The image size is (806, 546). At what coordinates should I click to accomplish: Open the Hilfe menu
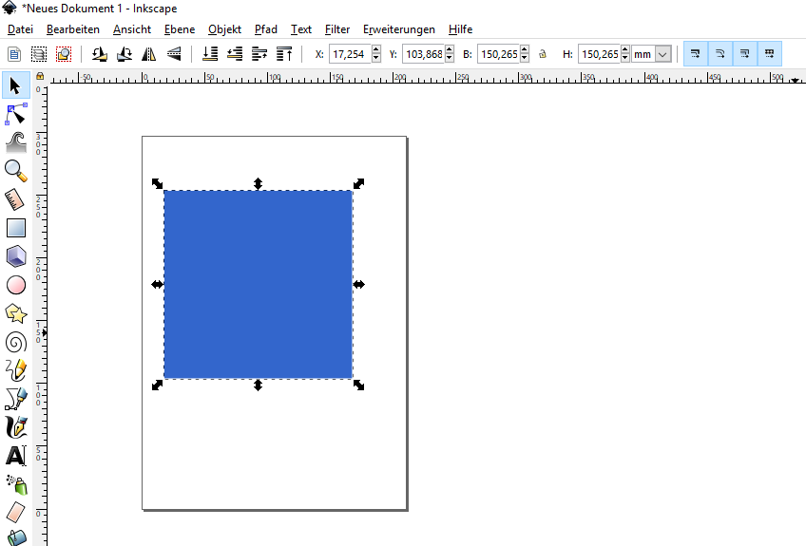pos(460,29)
